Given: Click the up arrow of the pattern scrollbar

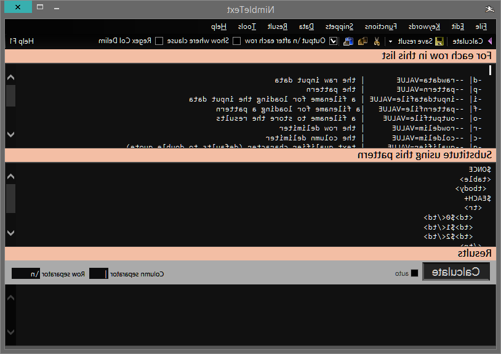Looking at the screenshot, I should 10,176.
